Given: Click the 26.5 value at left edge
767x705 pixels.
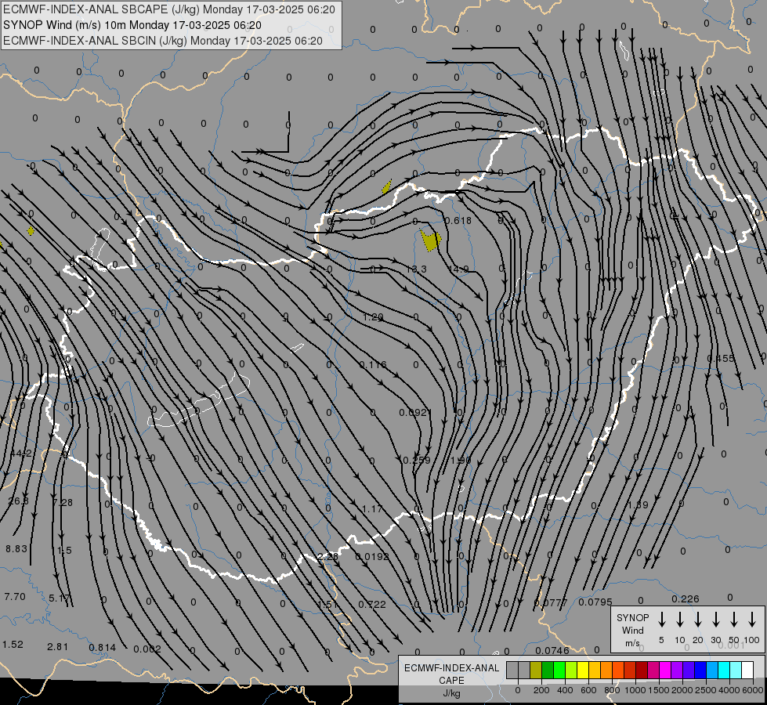Looking at the screenshot, I should [x=19, y=501].
